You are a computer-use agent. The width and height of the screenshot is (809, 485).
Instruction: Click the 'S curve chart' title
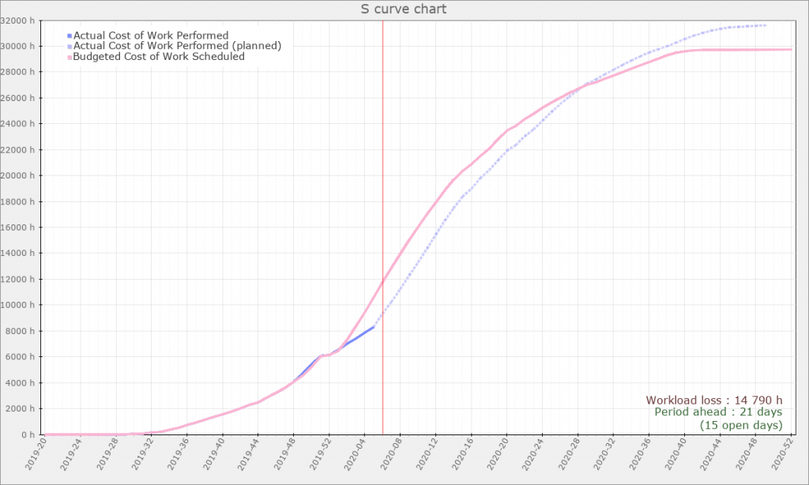404,9
